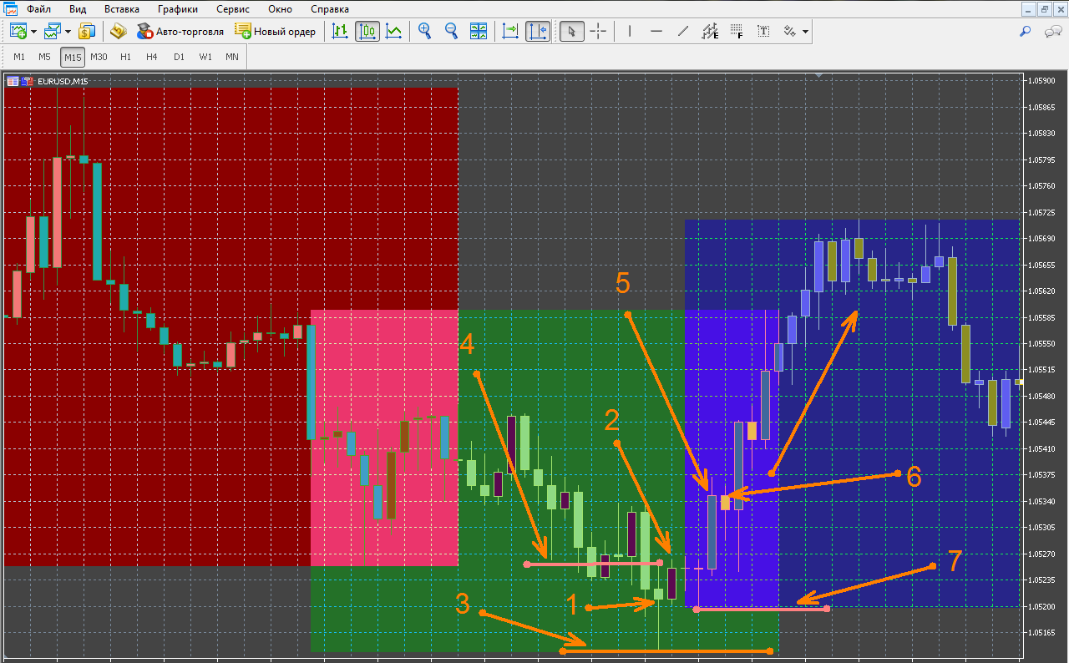
Task: Draw a trendline with the toolbar tool
Action: click(683, 32)
